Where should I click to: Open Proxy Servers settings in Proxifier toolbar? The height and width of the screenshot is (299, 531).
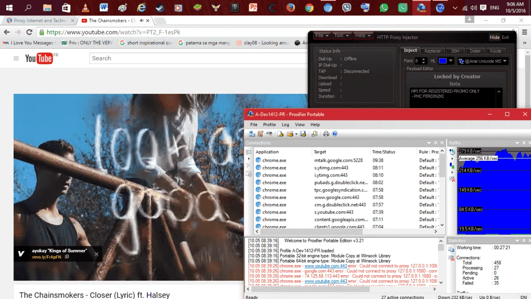point(252,134)
